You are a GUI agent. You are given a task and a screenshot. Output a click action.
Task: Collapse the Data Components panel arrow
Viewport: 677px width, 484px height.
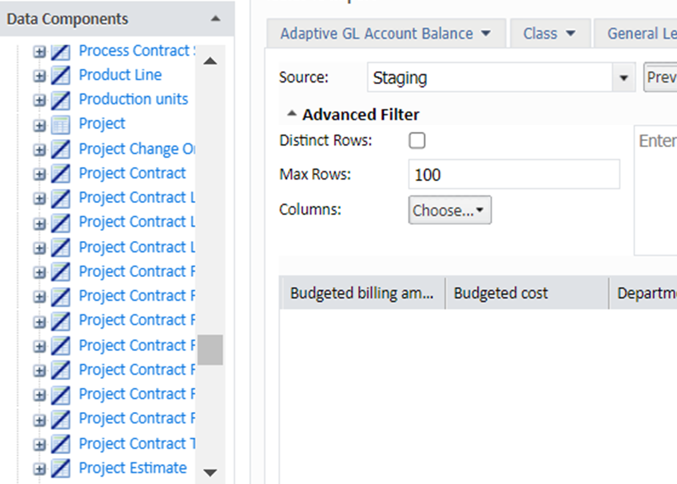(x=215, y=19)
